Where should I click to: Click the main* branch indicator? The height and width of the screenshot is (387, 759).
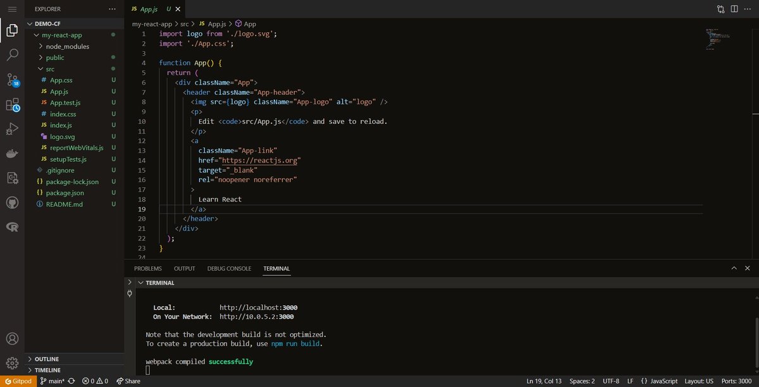click(x=52, y=381)
